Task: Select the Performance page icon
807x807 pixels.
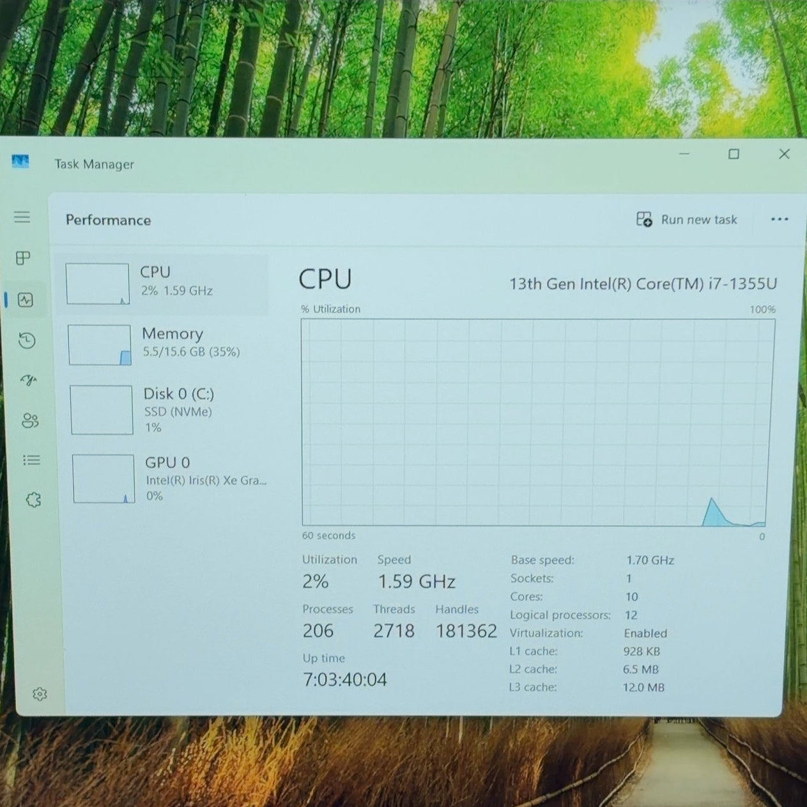Action: click(26, 300)
